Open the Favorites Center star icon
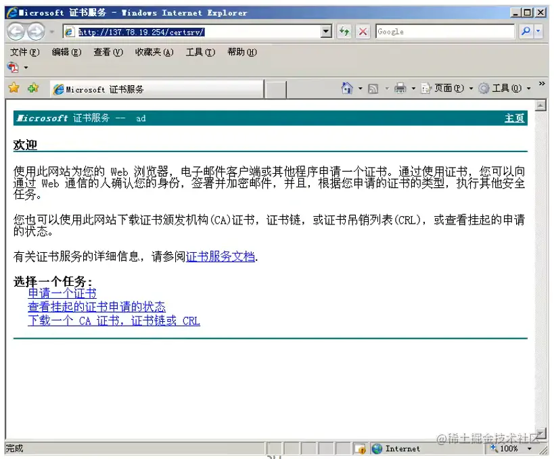 pyautogui.click(x=14, y=88)
